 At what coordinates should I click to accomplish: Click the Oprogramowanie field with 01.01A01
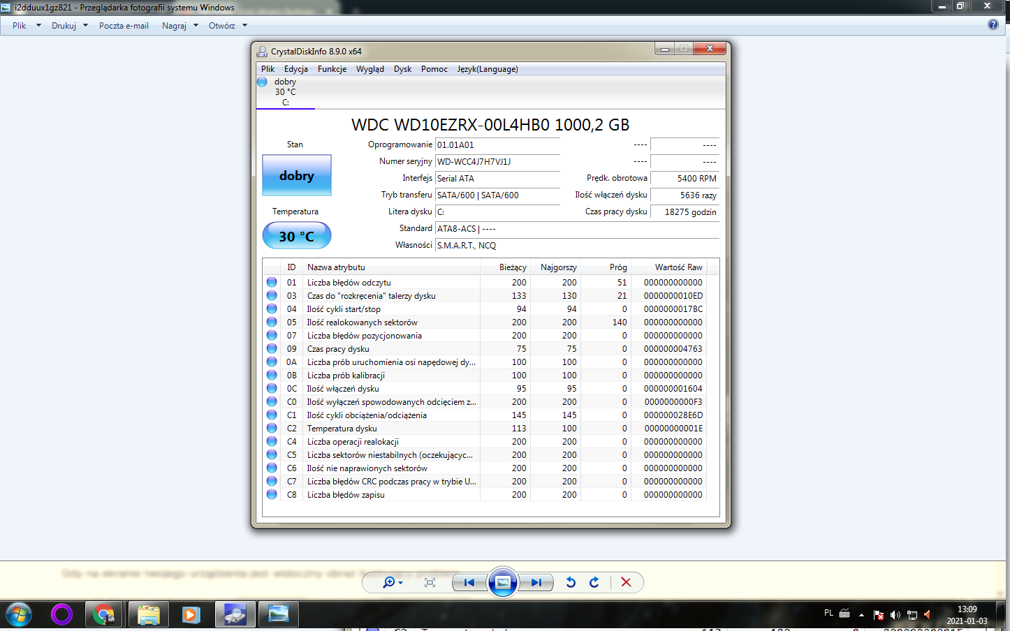(497, 145)
